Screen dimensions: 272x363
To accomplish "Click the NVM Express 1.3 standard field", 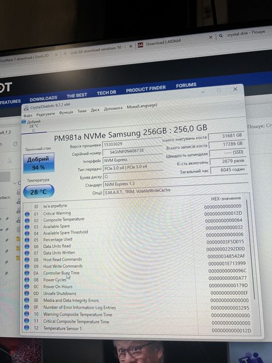I will [x=176, y=184].
